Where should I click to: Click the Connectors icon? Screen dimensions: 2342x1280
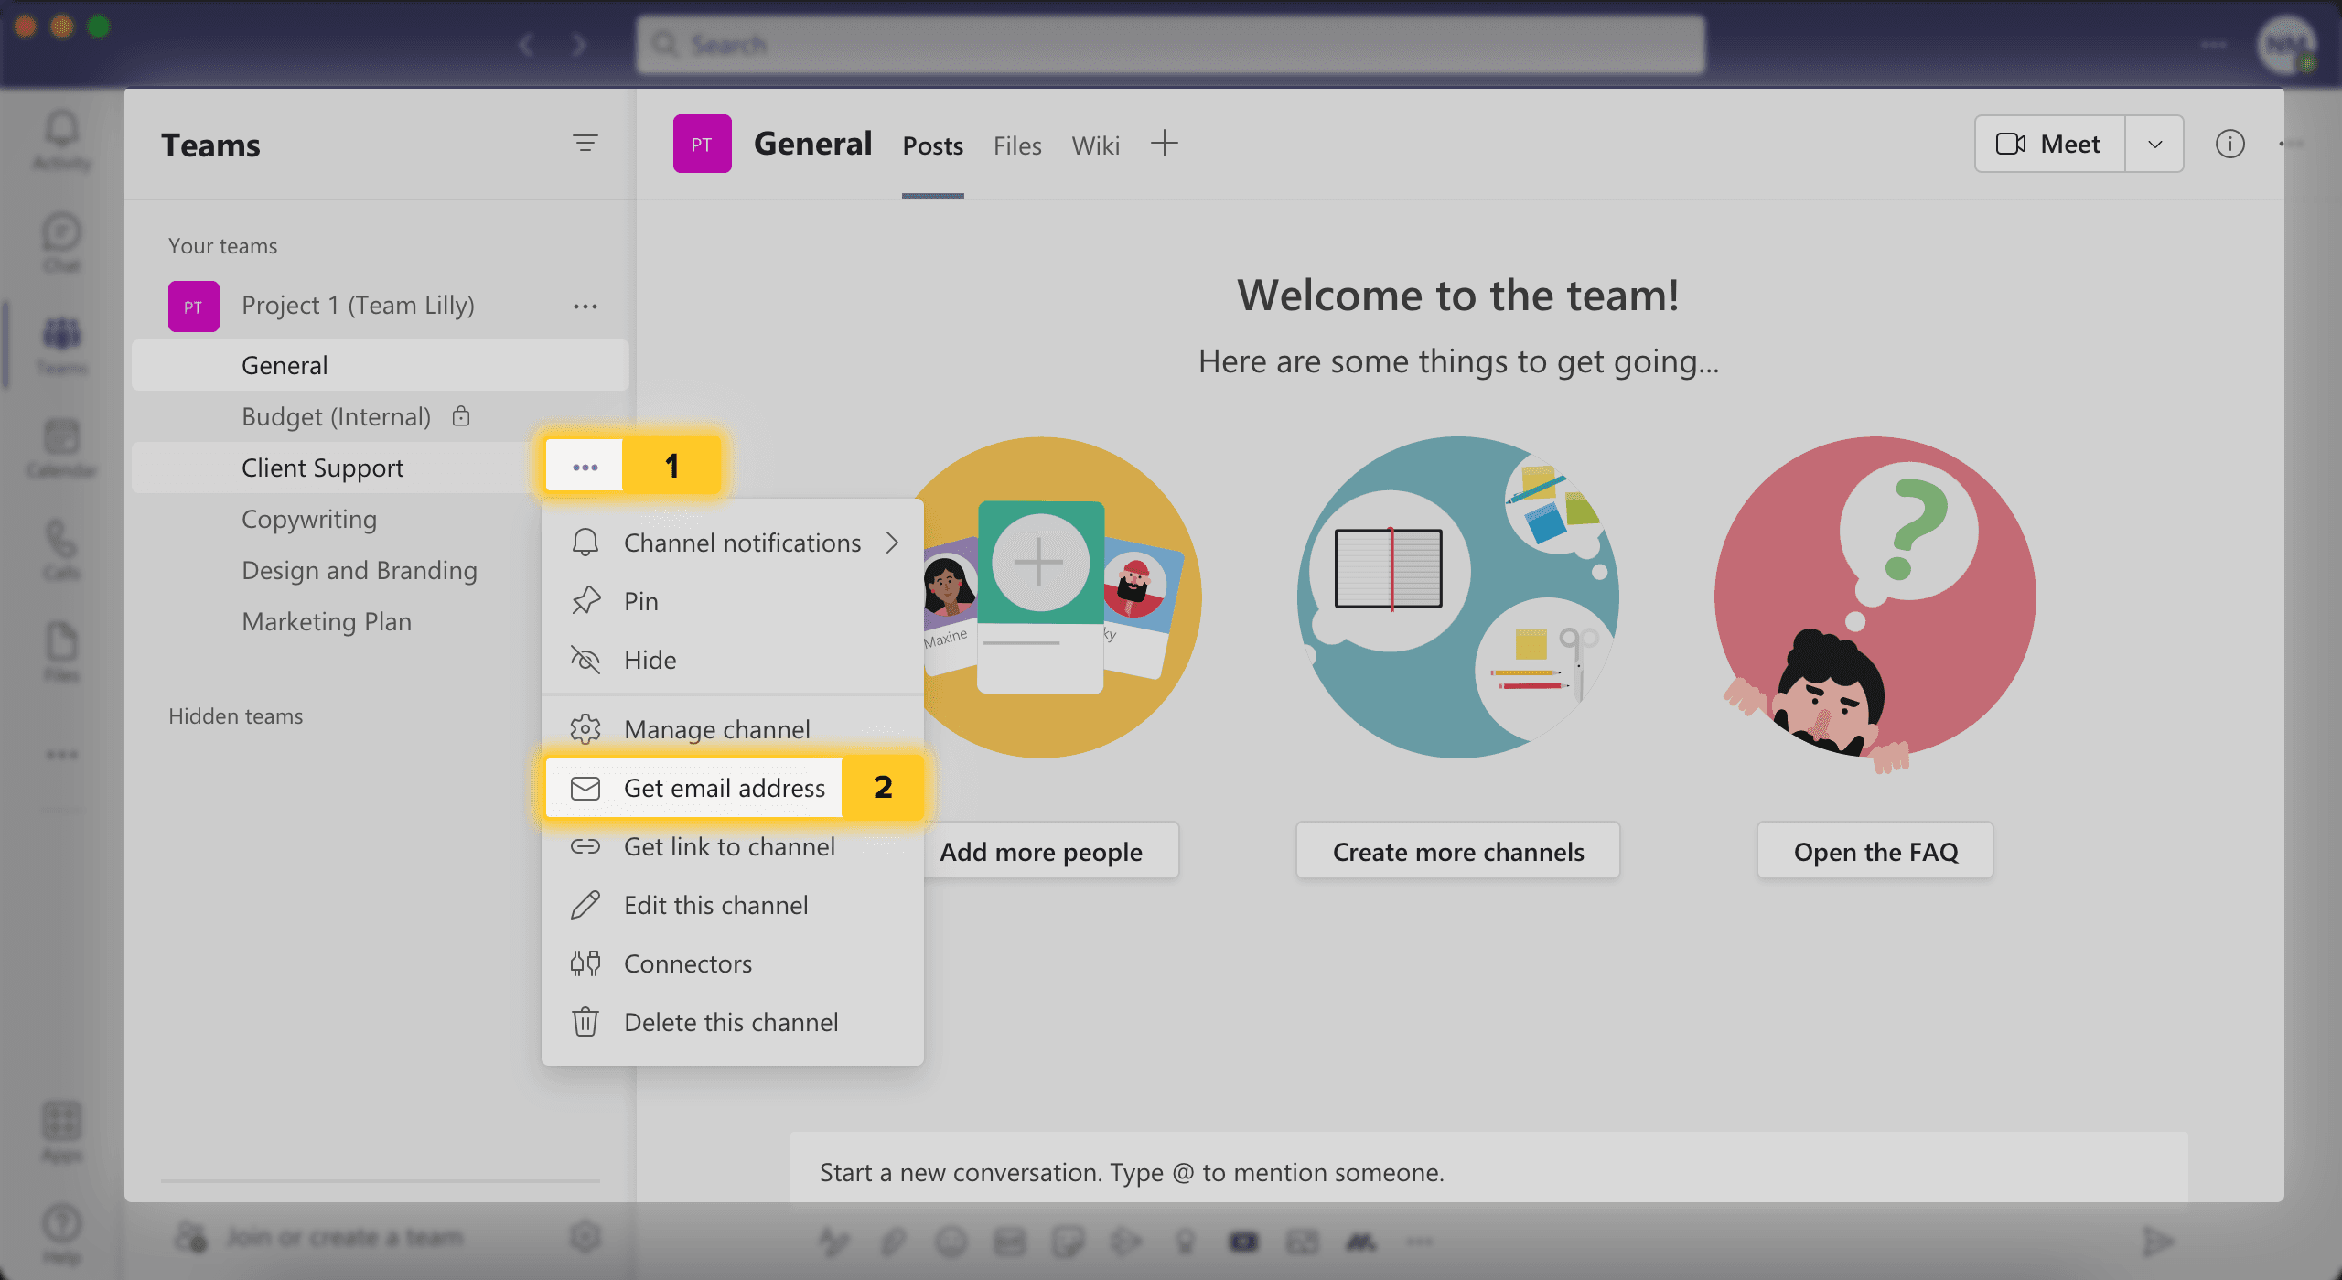(x=583, y=962)
